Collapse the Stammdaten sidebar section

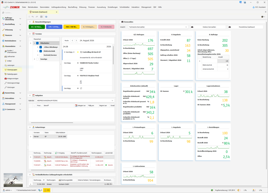point(20,46)
